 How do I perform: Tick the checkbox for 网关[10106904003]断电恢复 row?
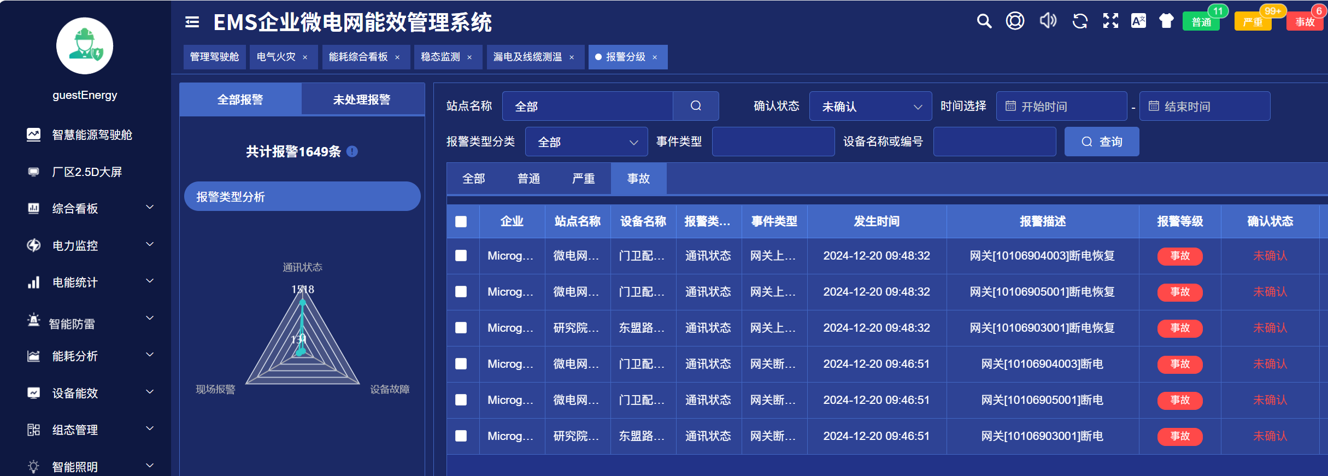point(461,256)
